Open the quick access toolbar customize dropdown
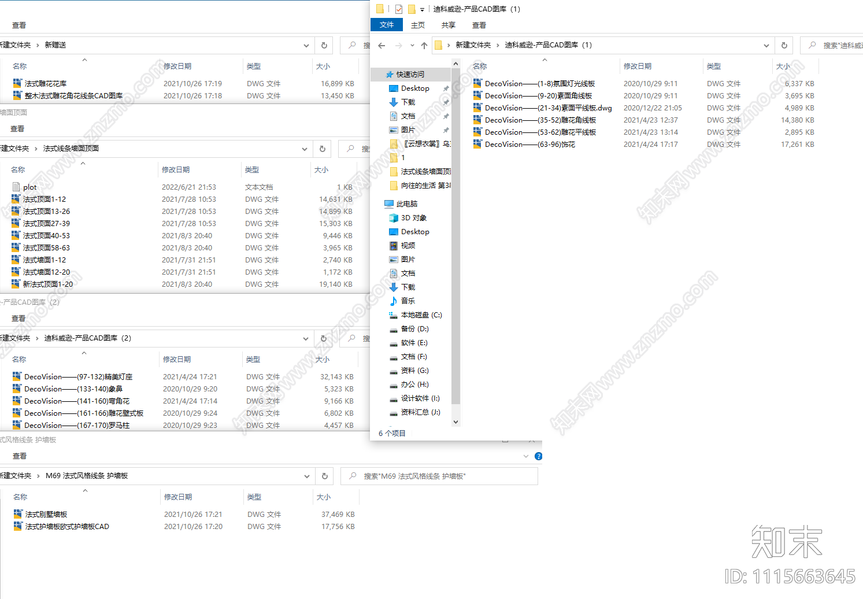Screen dimensions: 863x599 pyautogui.click(x=422, y=9)
